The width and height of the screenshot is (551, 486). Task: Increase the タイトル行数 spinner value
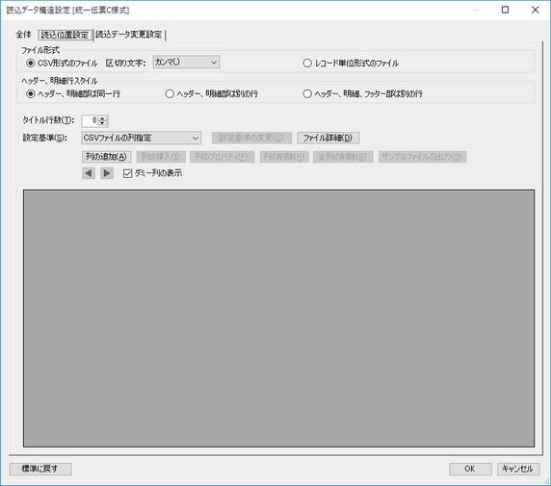pyautogui.click(x=102, y=118)
